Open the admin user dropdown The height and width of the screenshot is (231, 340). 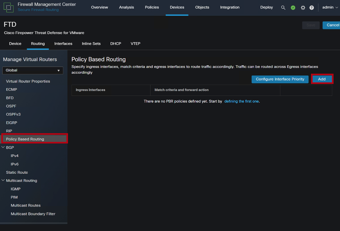pyautogui.click(x=330, y=7)
